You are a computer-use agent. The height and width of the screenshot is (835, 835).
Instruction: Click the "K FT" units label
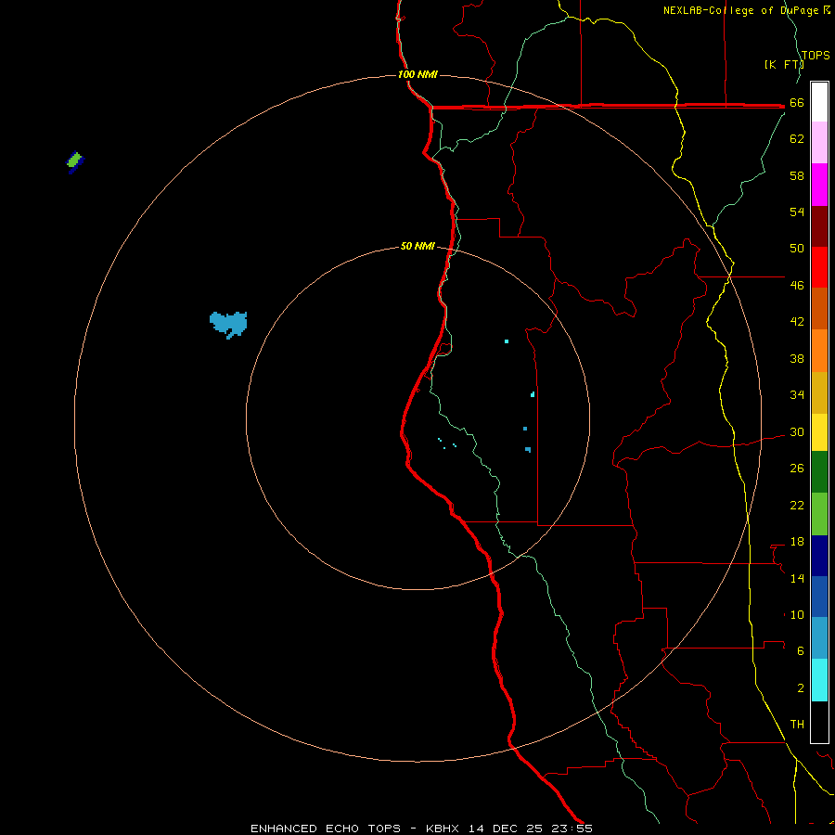785,65
